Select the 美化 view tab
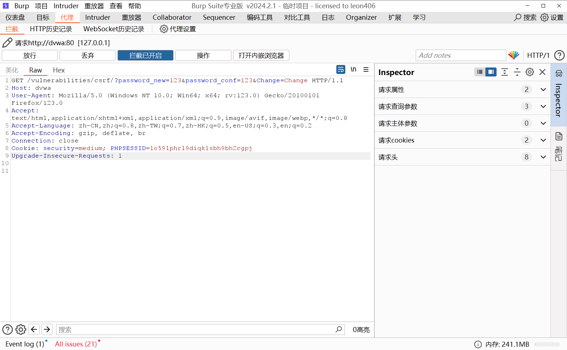Image resolution: width=567 pixels, height=350 pixels. pos(12,70)
